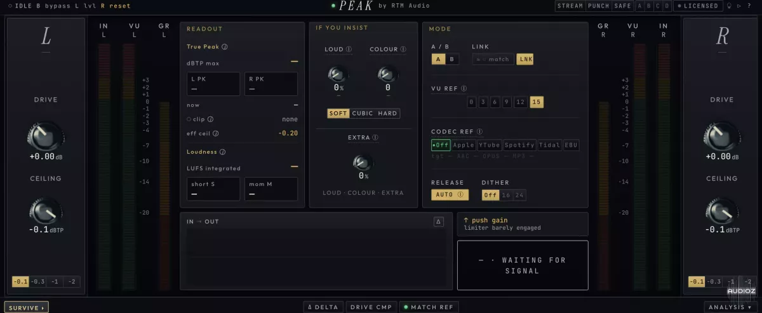The width and height of the screenshot is (762, 313).
Task: Click the info icon next to eff ceil
Action: coord(216,133)
